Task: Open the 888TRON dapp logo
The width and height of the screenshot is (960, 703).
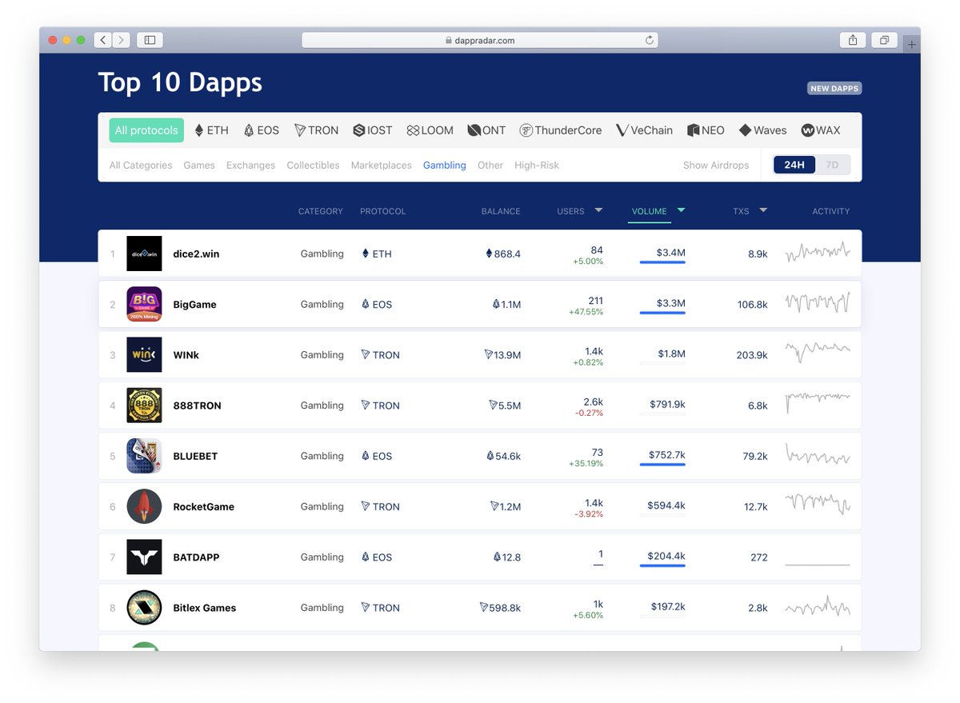Action: (144, 405)
